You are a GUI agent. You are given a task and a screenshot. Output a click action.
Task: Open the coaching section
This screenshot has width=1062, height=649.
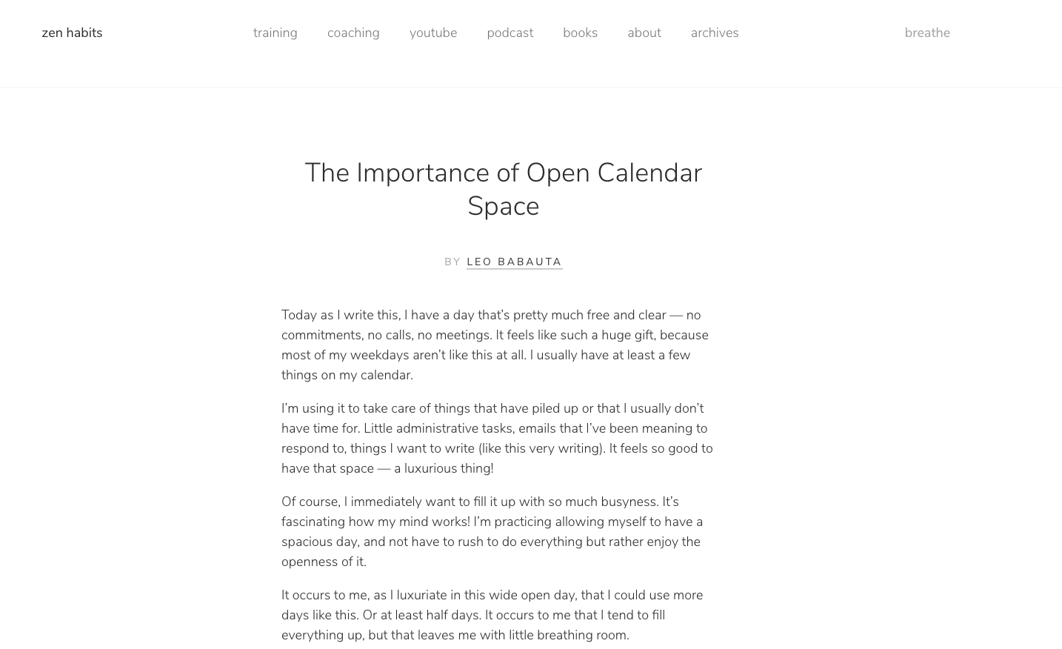coord(353,33)
